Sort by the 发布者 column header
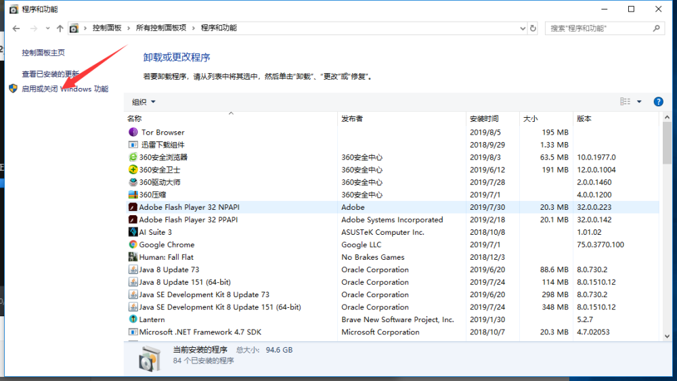This screenshot has width=677, height=381. pos(401,118)
